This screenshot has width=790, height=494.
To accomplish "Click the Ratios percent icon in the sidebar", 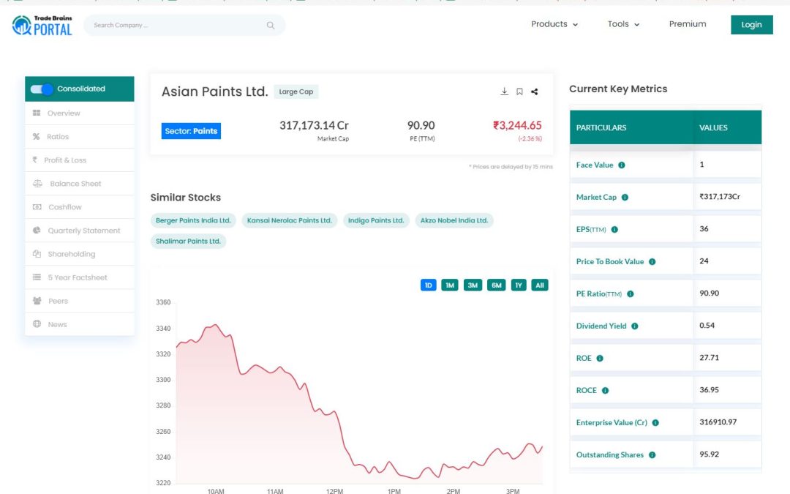I will [37, 137].
